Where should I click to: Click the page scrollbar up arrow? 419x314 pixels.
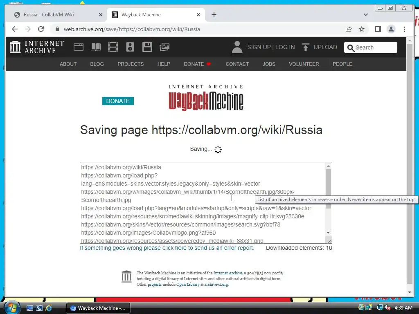coord(410,40)
